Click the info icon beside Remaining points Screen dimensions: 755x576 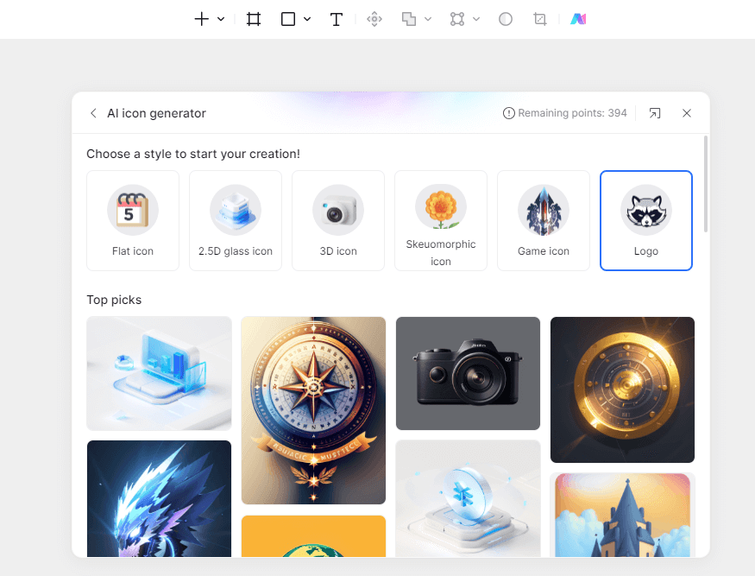coord(508,113)
